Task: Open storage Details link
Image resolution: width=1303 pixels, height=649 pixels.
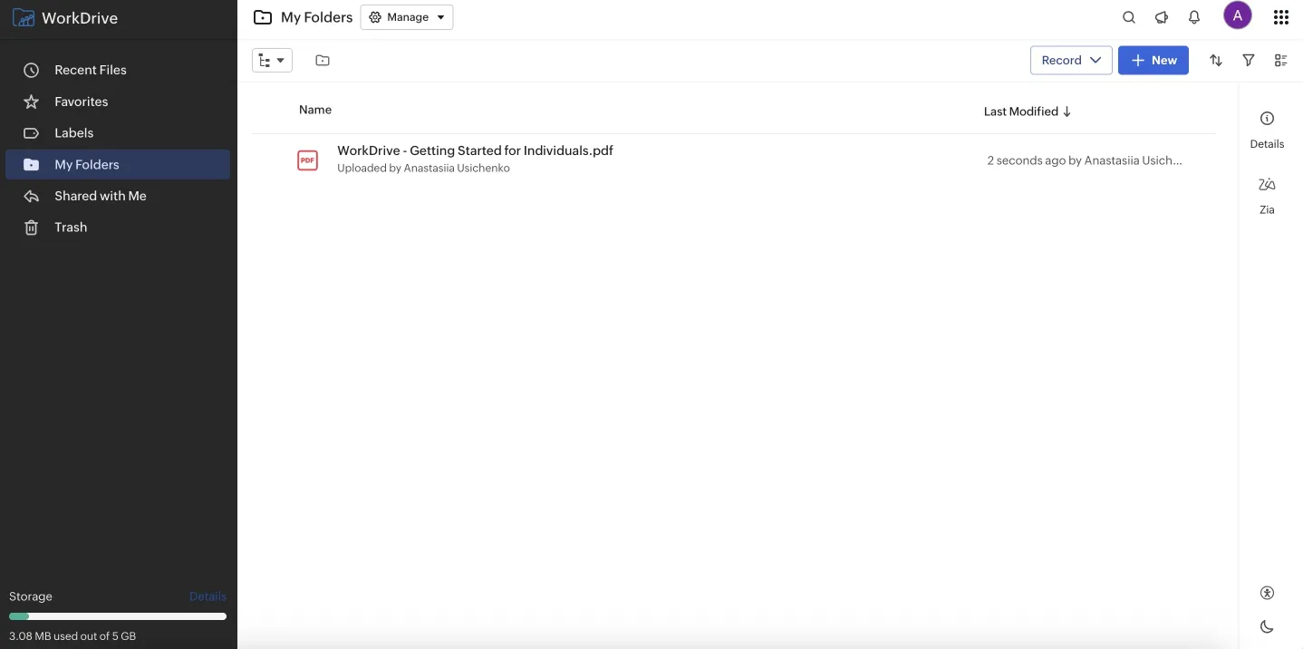Action: [x=208, y=596]
